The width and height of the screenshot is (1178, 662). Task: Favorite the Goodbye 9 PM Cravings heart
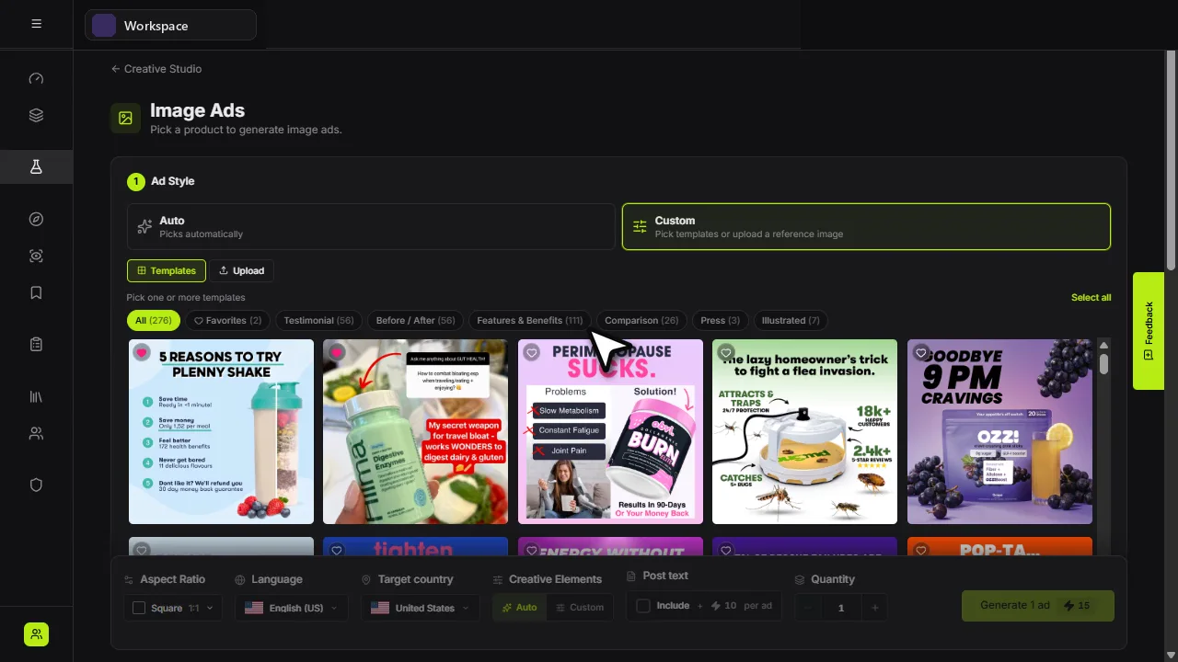coord(920,352)
